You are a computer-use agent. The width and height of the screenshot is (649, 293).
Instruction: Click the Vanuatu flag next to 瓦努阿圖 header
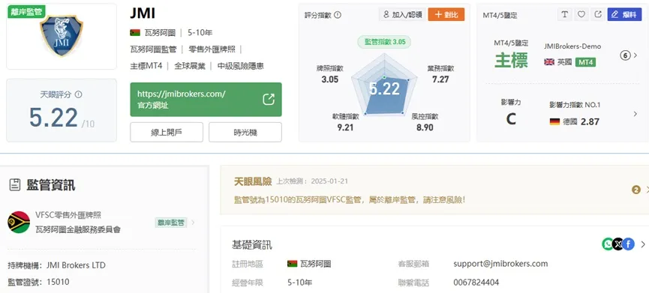tap(135, 33)
